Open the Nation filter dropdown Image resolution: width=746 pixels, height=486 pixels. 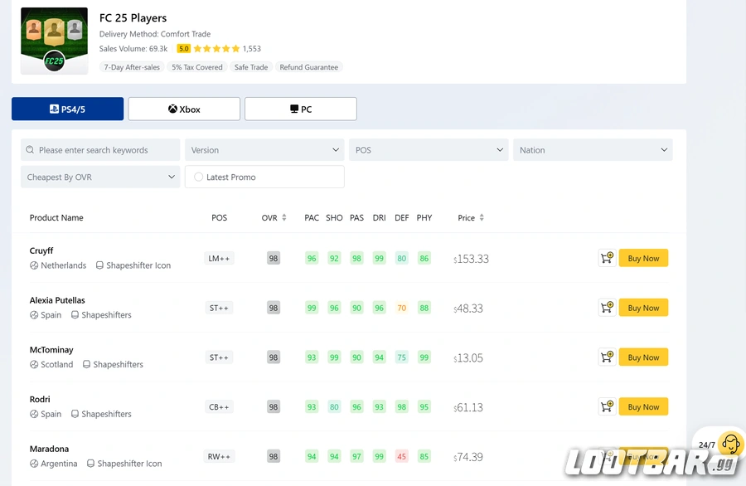593,150
